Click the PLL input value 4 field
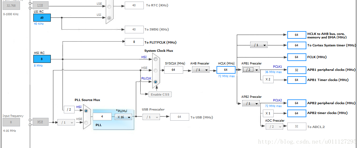This screenshot has height=148, width=360. pyautogui.click(x=102, y=117)
